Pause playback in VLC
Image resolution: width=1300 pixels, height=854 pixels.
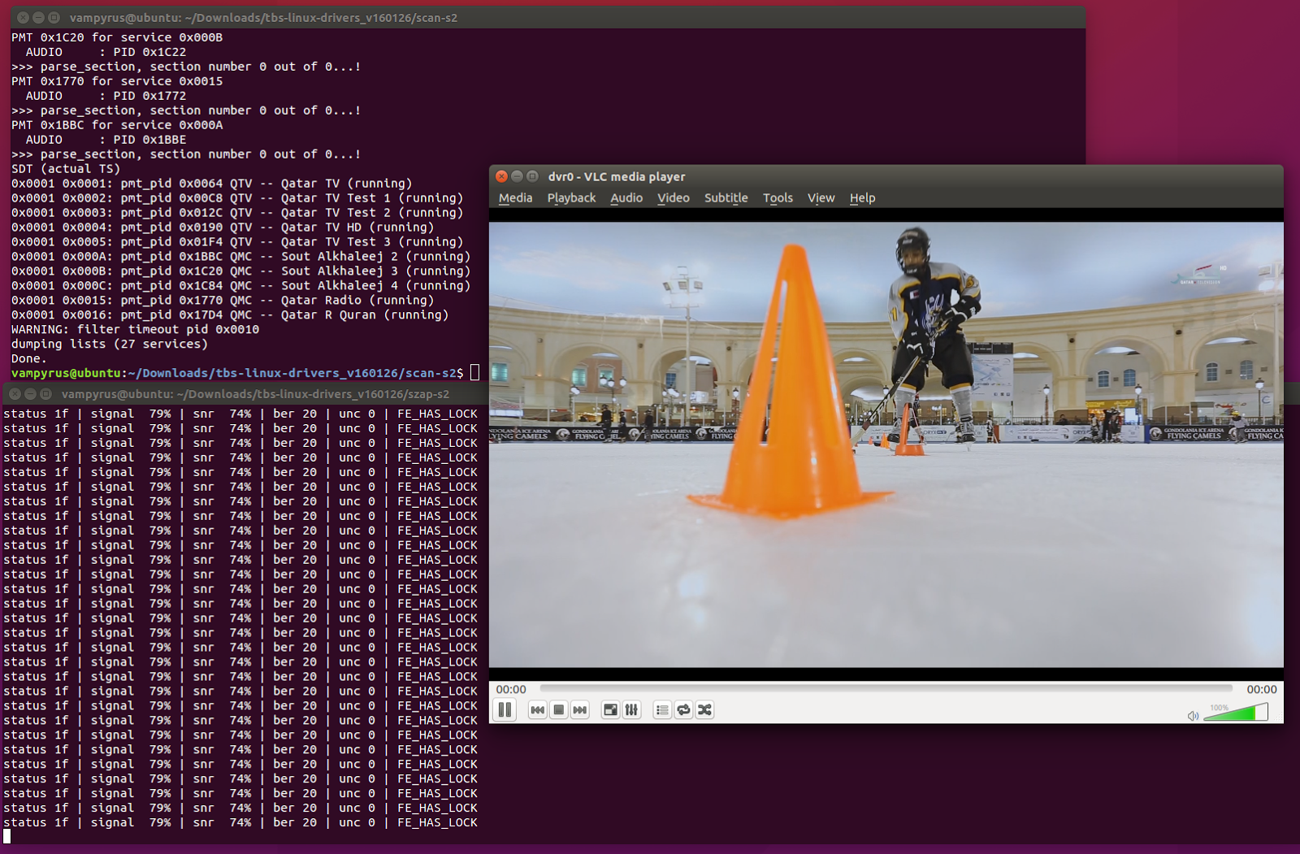pyautogui.click(x=505, y=710)
